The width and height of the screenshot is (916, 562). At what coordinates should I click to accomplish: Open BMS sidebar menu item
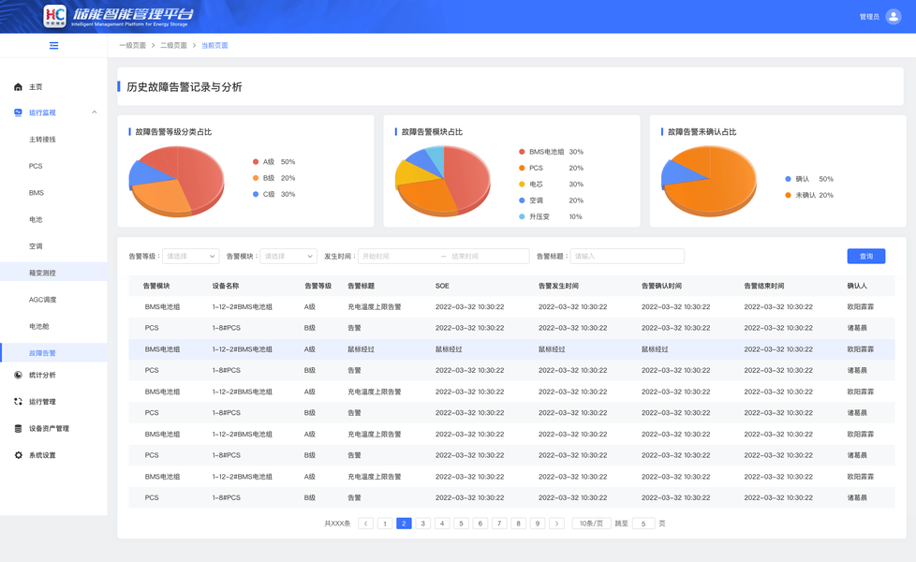[x=37, y=193]
